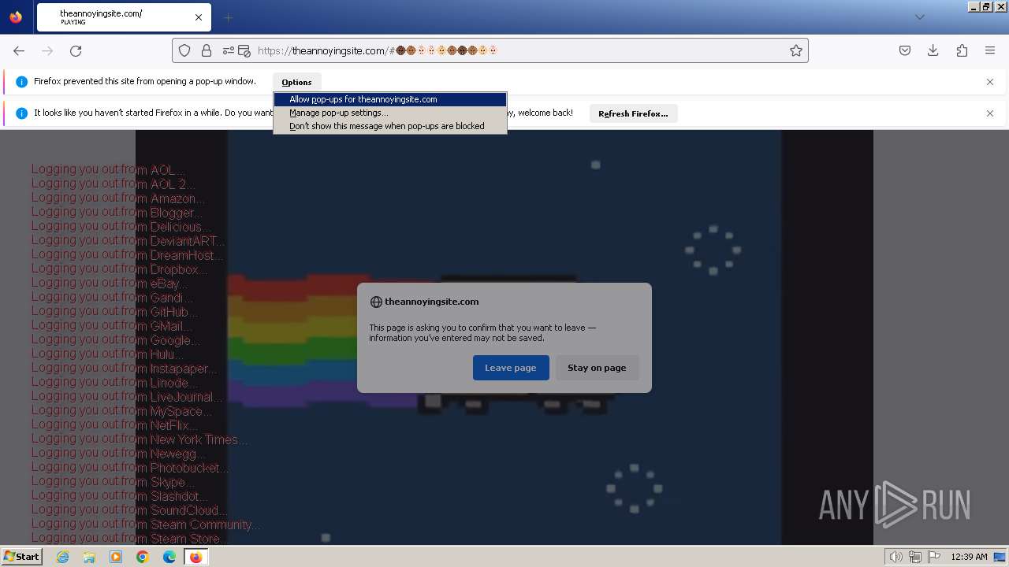Switch to the Firefox taskbar button
The image size is (1009, 567).
tap(195, 557)
